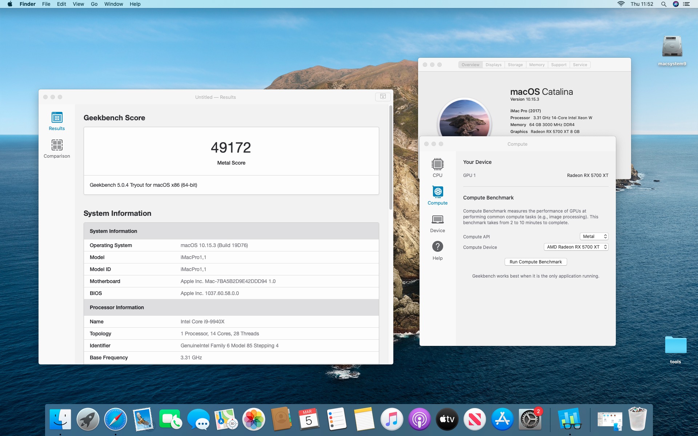Open the Compute API dropdown
The width and height of the screenshot is (698, 436).
pyautogui.click(x=594, y=237)
